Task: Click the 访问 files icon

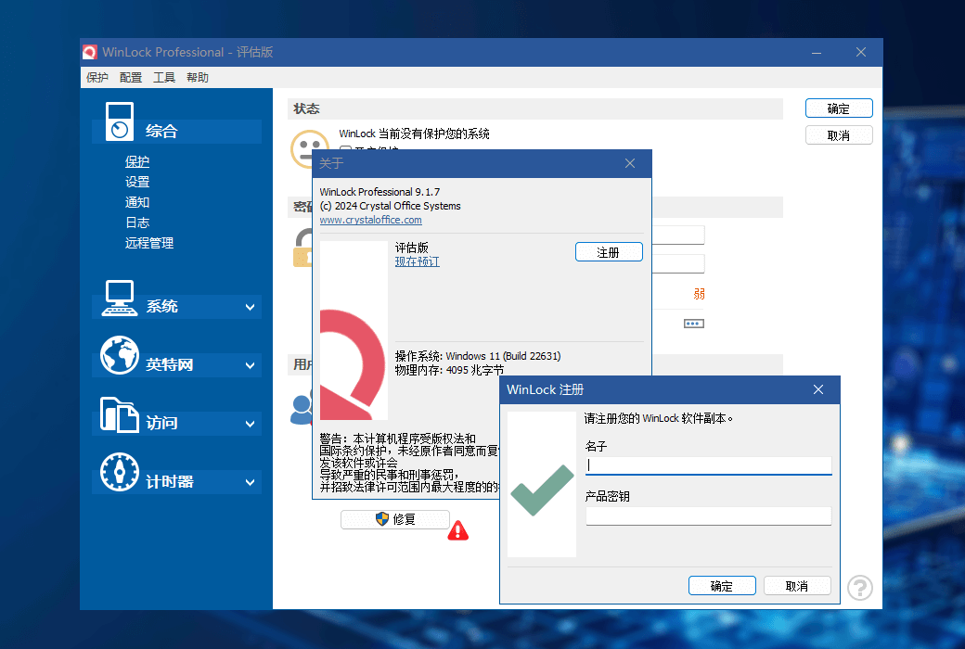Action: click(x=120, y=414)
